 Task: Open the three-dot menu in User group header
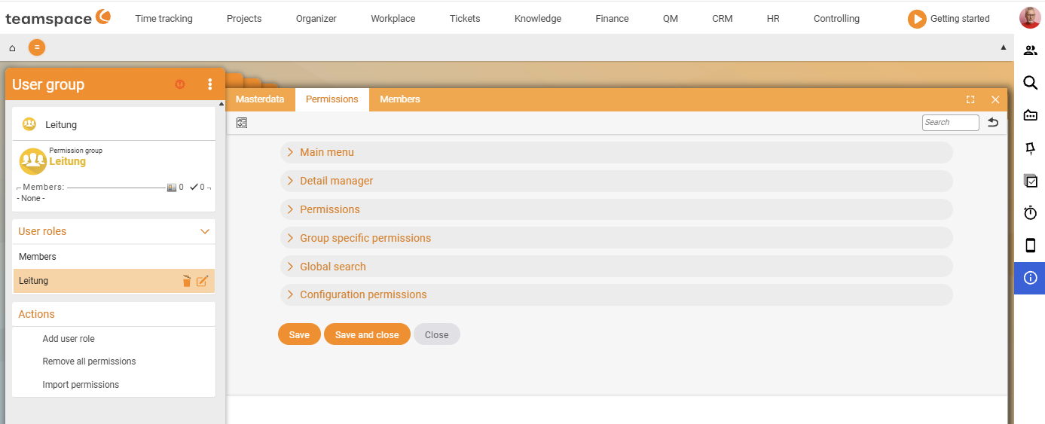(x=210, y=84)
